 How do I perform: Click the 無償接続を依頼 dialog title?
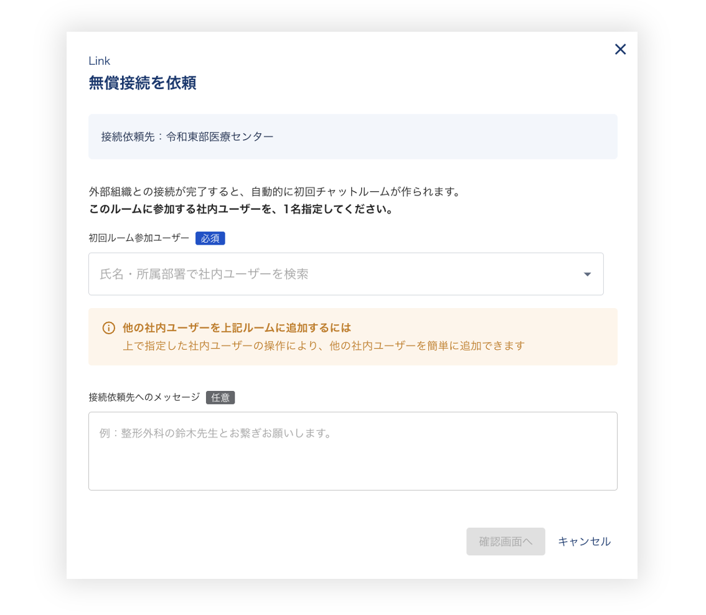[143, 83]
